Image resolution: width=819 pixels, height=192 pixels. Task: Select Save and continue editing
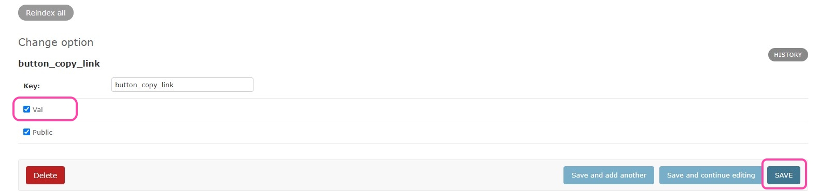pos(711,175)
